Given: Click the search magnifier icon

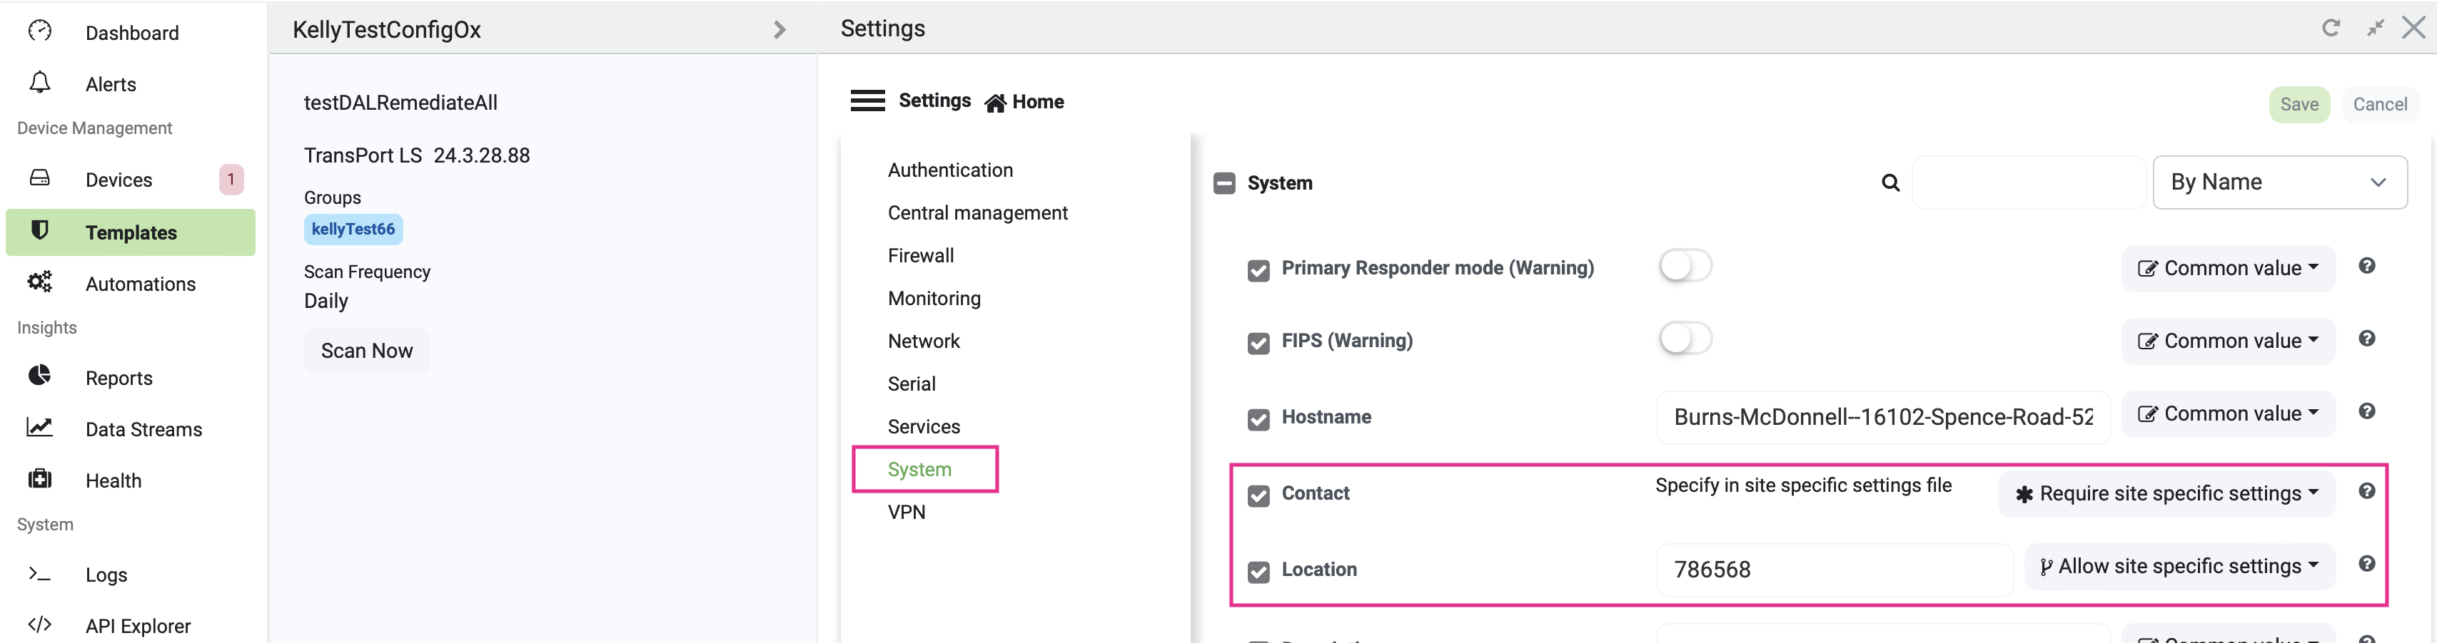Looking at the screenshot, I should tap(1890, 183).
